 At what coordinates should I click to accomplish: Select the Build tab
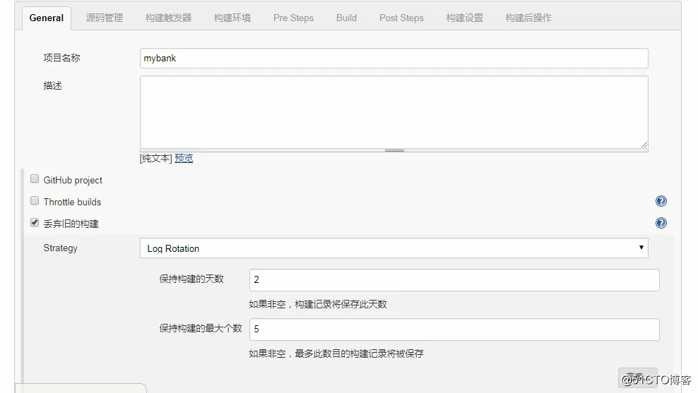[346, 18]
